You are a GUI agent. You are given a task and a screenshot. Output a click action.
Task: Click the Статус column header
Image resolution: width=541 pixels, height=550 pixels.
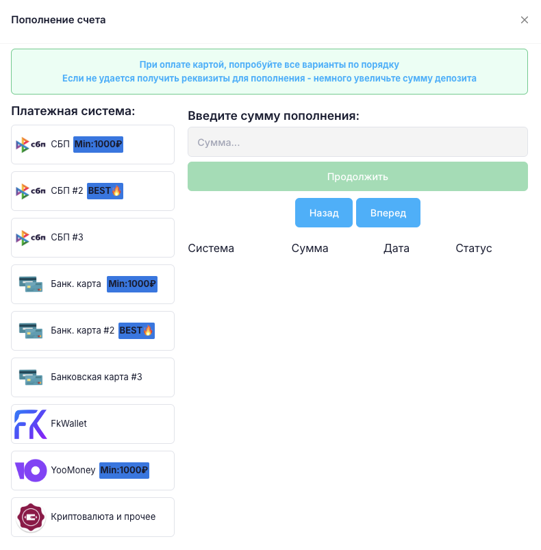(x=474, y=249)
